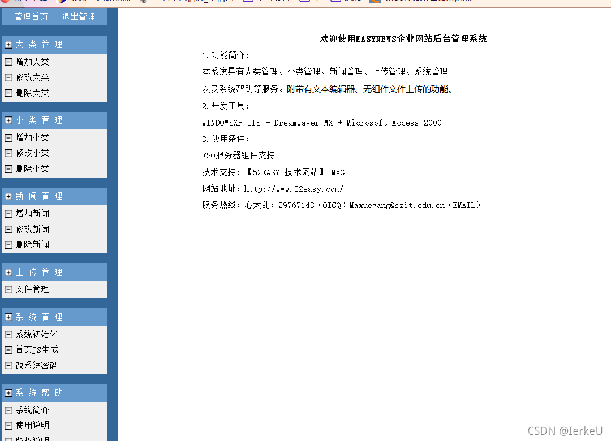This screenshot has height=441, width=611.
Task: Expand the 系统帮助 section plus icon
Action: pos(8,393)
